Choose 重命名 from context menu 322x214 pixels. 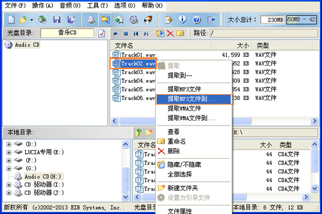point(194,141)
